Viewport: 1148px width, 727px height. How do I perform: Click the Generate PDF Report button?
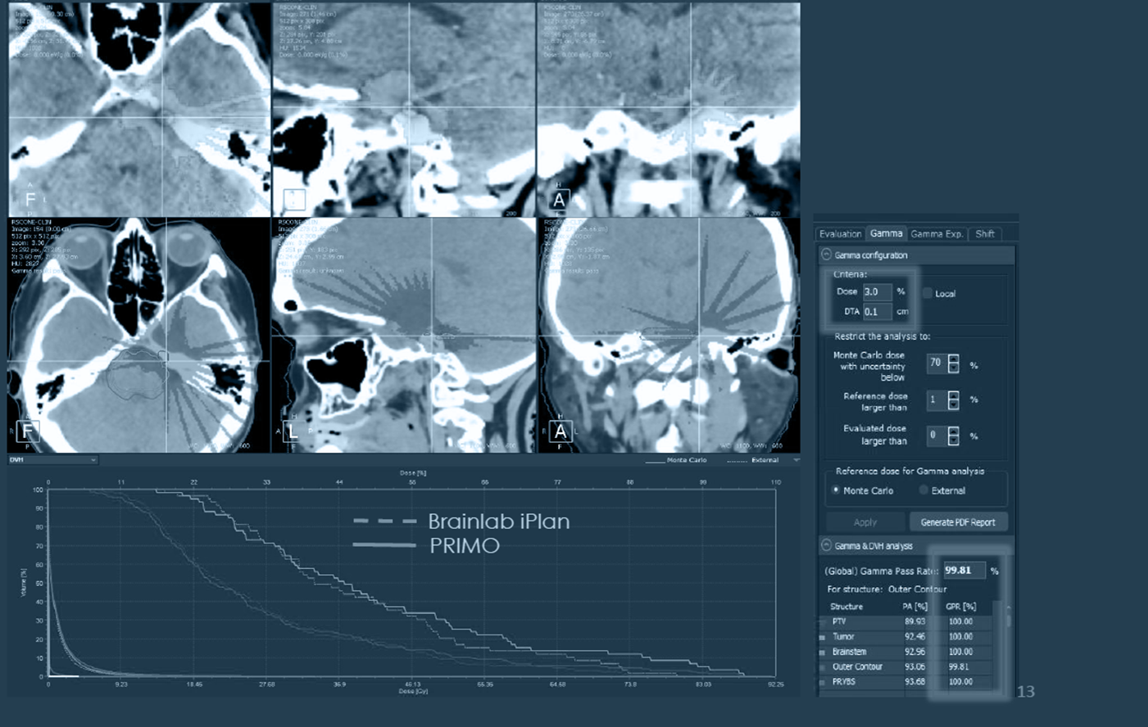click(957, 522)
